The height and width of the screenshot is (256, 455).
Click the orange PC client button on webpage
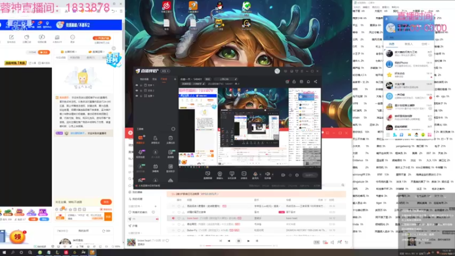point(102,38)
